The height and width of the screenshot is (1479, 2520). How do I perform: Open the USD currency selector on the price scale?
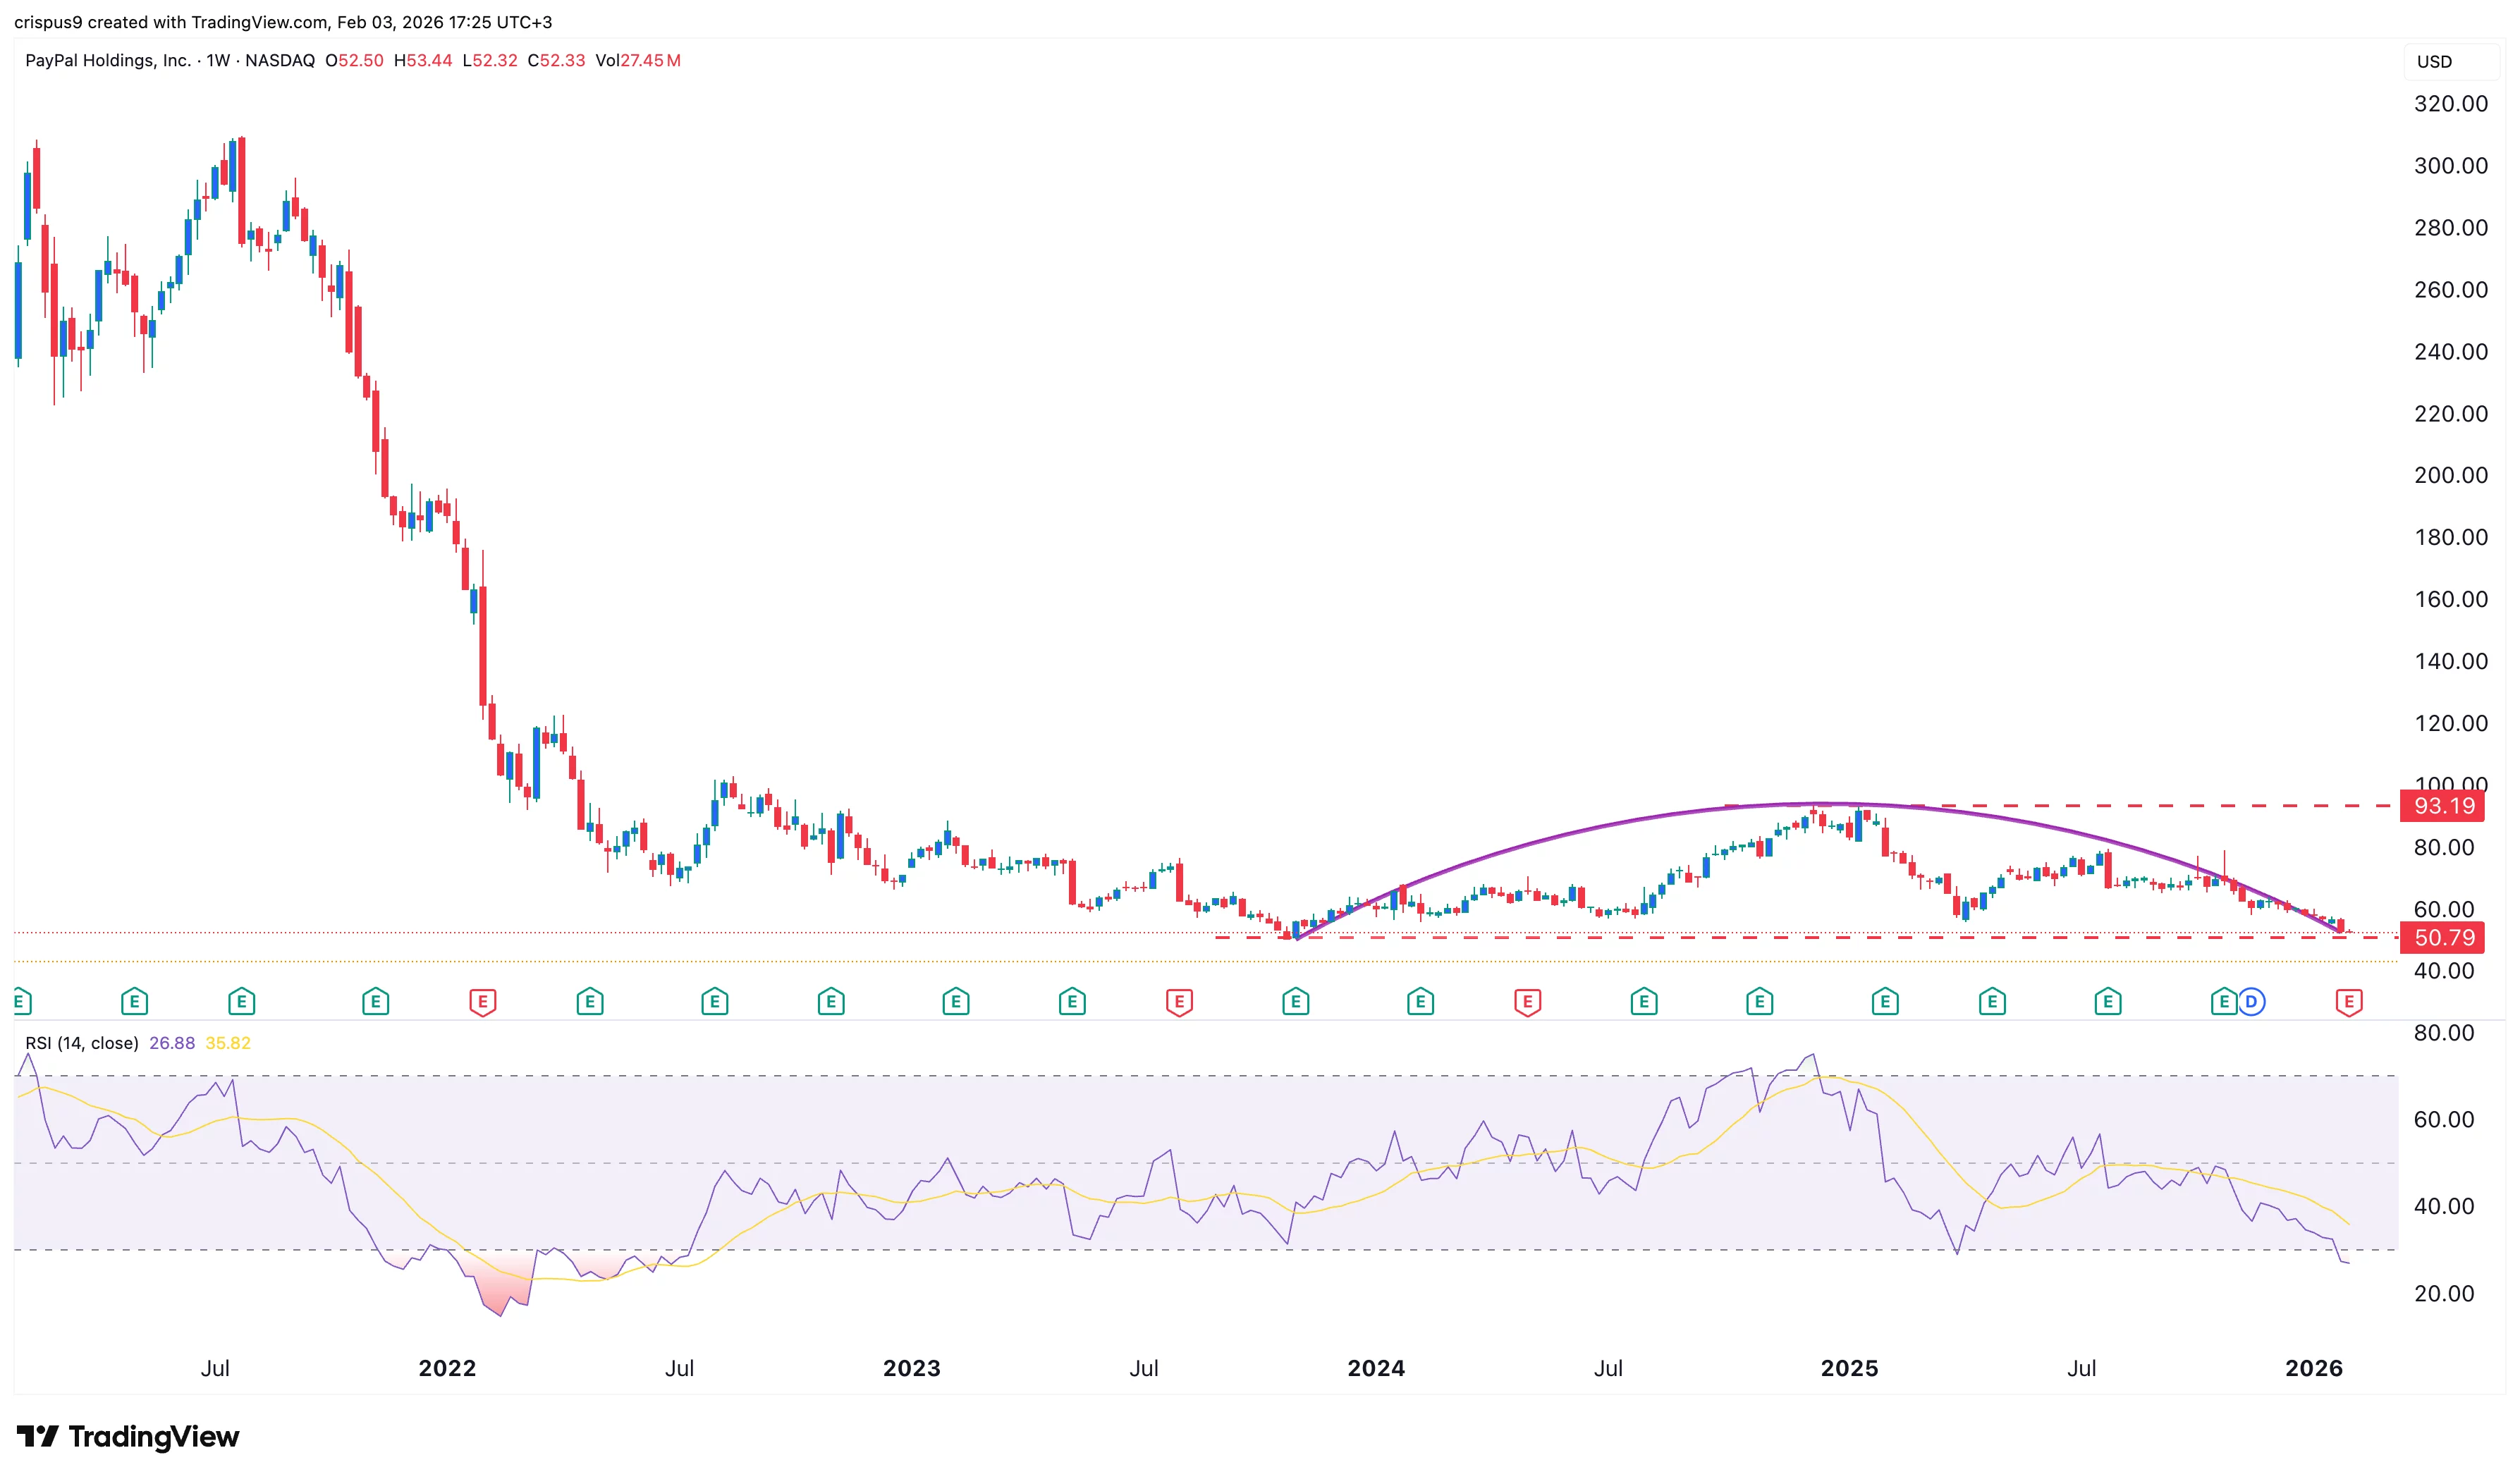(2436, 62)
